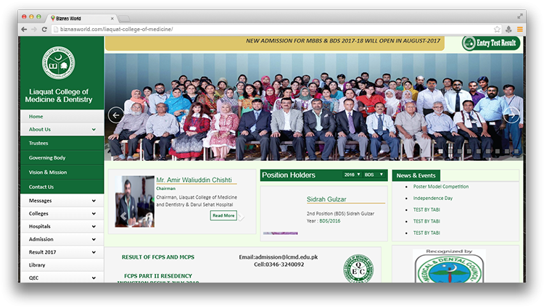The image size is (544, 308).
Task: Click the browser back arrow
Action: point(24,29)
